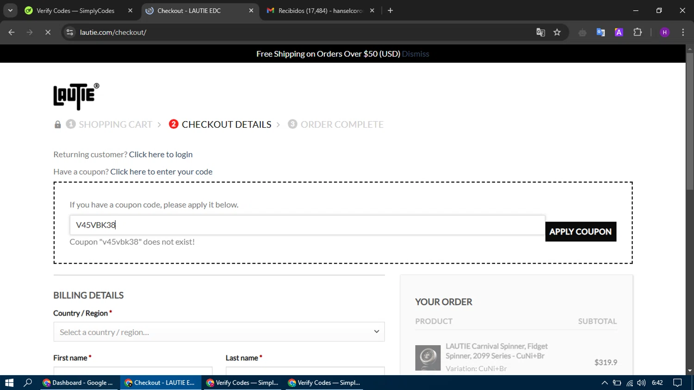This screenshot has height=390, width=694.
Task: Click the LAUTIE logo
Action: [x=76, y=96]
